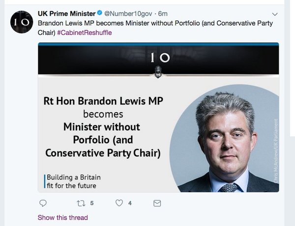Click the envelope direct message icon

(157, 202)
